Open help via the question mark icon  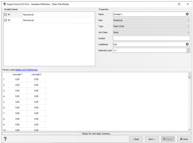click(5, 139)
